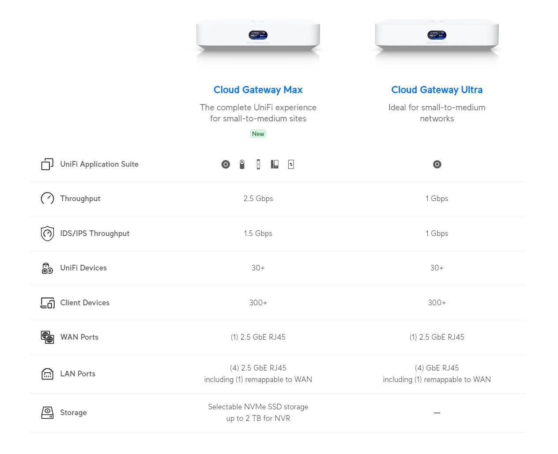Click the Storage drive icon
Screen dimensions: 558x454
[47, 413]
